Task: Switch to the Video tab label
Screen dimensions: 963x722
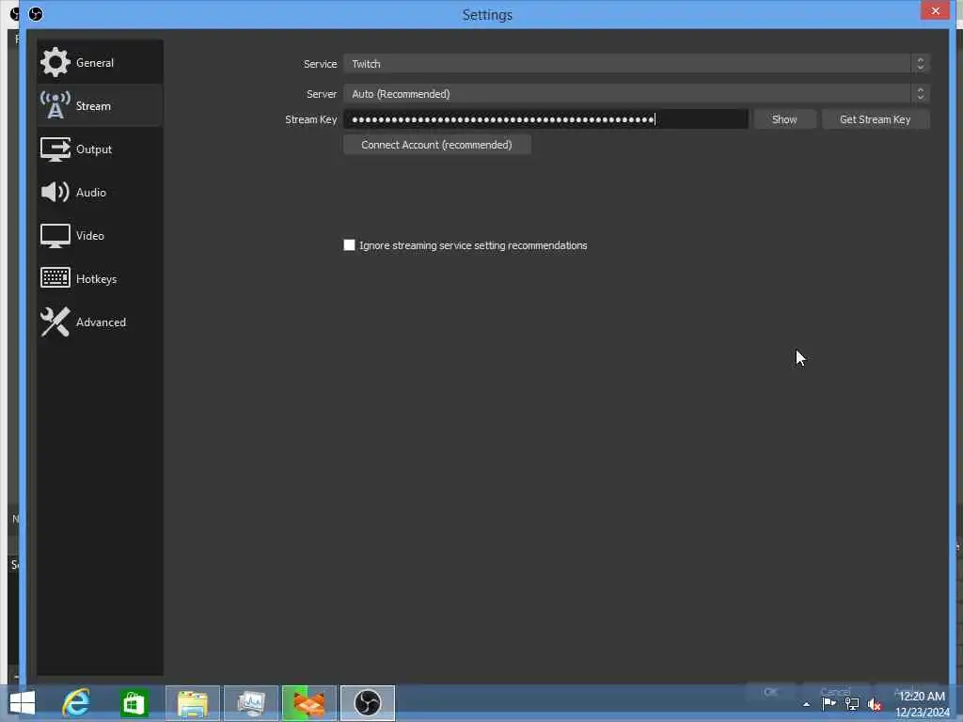Action: pos(89,236)
